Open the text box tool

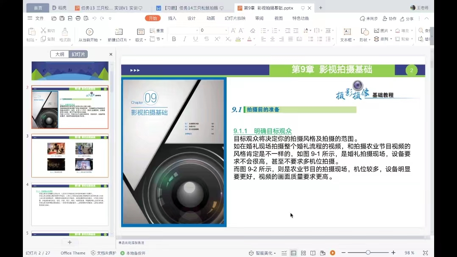click(347, 35)
